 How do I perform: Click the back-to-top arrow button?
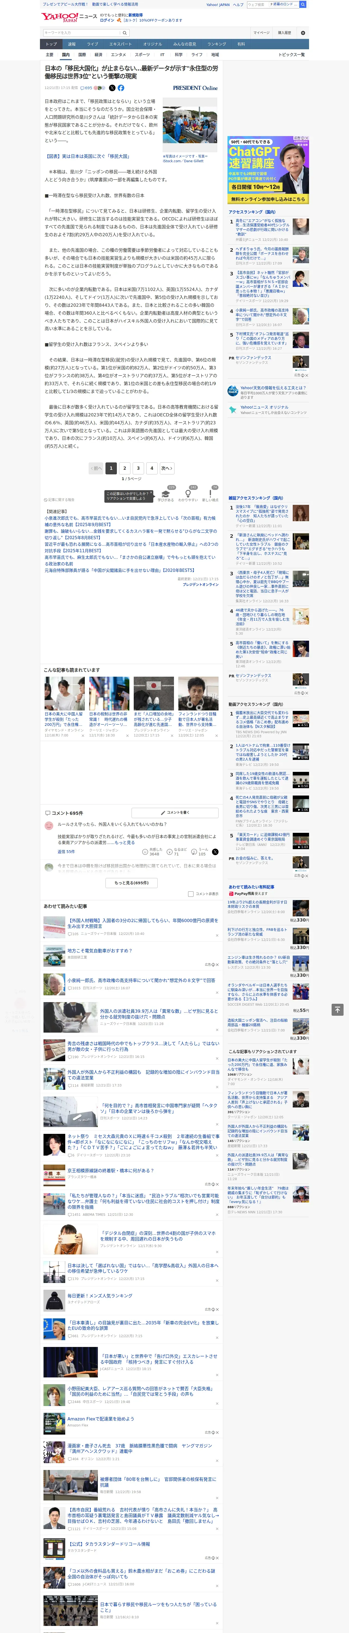338,1009
